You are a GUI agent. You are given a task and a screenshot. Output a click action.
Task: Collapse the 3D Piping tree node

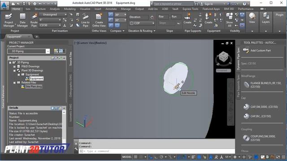[x=10, y=63]
